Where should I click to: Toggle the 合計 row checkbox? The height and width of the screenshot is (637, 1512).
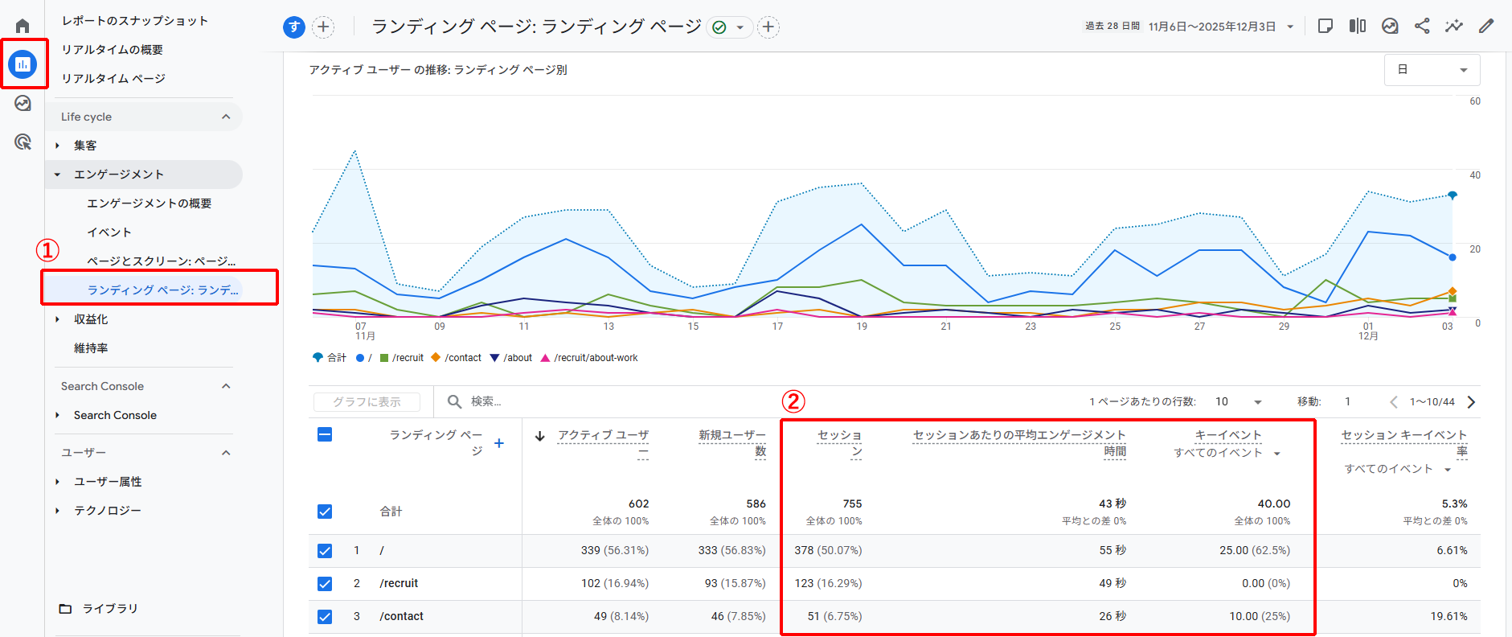point(325,512)
